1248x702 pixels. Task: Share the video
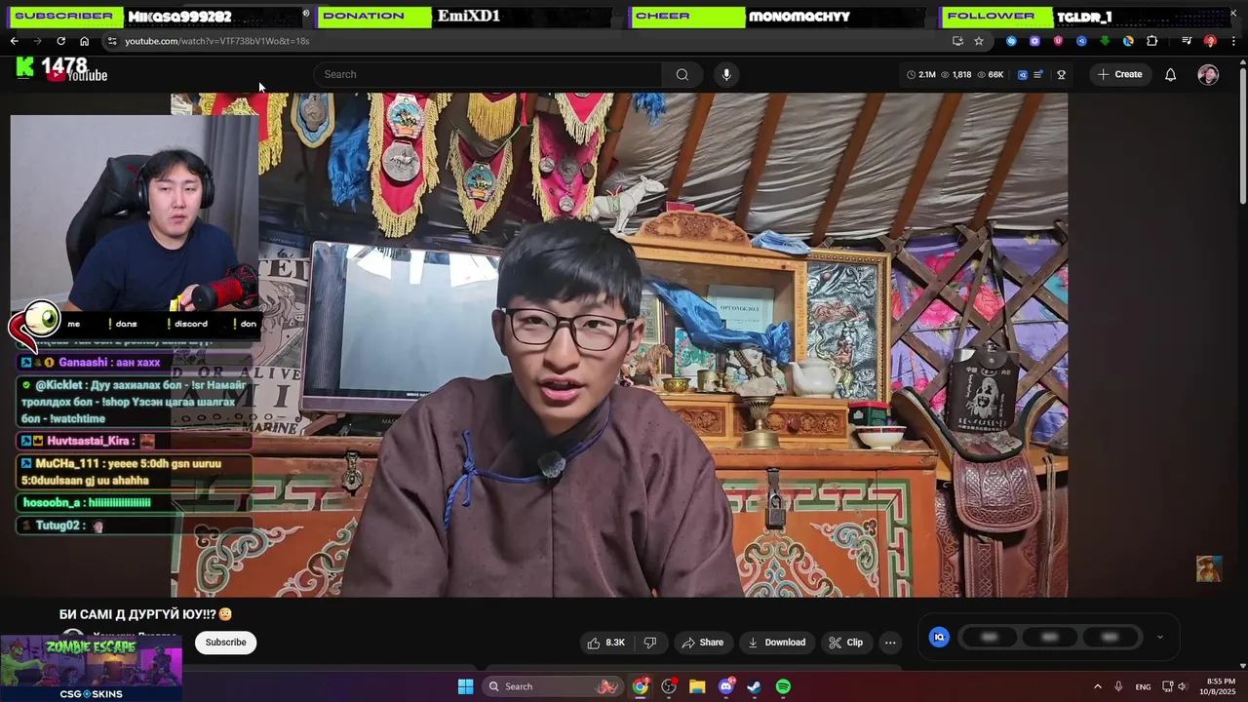702,643
